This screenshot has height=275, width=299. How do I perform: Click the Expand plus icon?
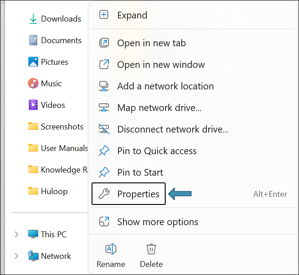click(104, 15)
